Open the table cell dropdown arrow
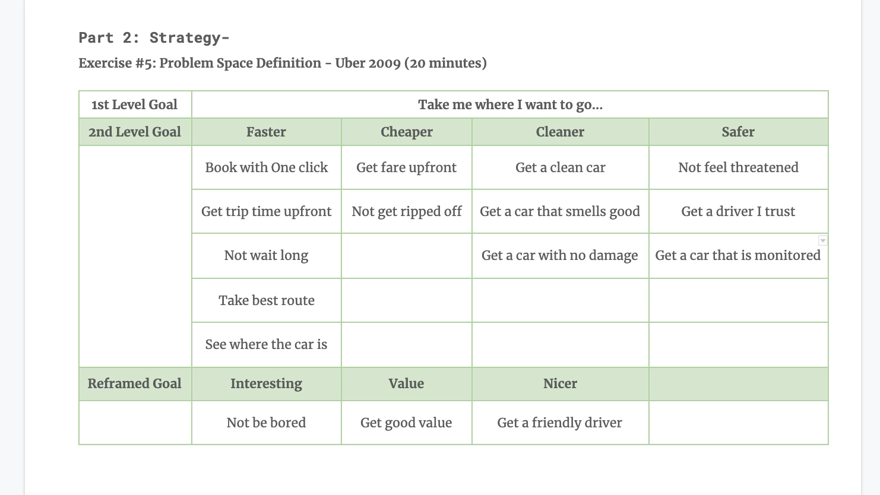 coord(822,240)
